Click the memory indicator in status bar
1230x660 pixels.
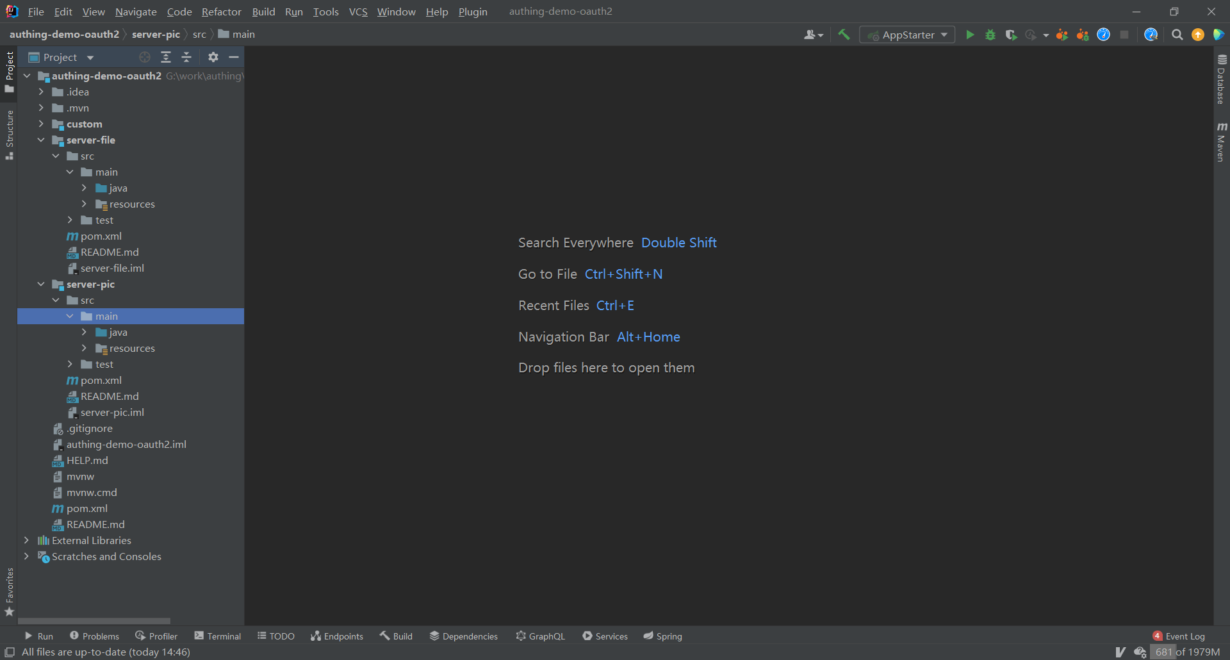1186,652
